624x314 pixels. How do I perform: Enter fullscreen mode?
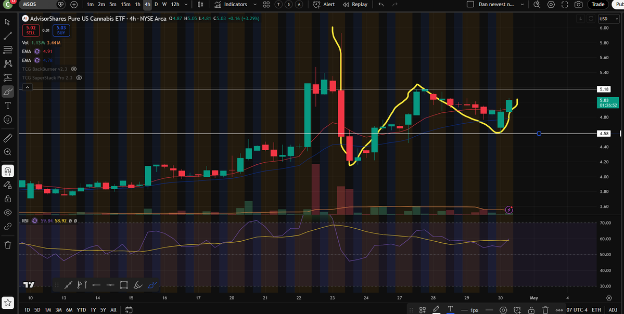tap(565, 4)
